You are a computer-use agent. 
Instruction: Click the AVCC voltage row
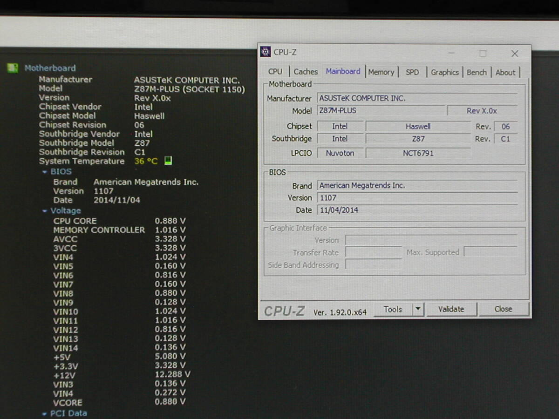(x=119, y=239)
